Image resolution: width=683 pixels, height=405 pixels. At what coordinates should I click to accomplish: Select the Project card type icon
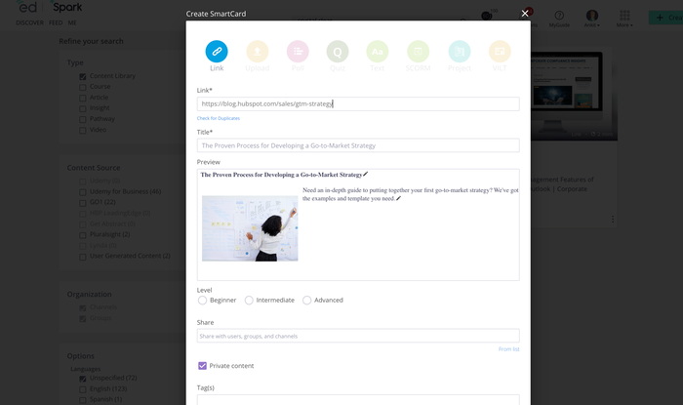460,52
